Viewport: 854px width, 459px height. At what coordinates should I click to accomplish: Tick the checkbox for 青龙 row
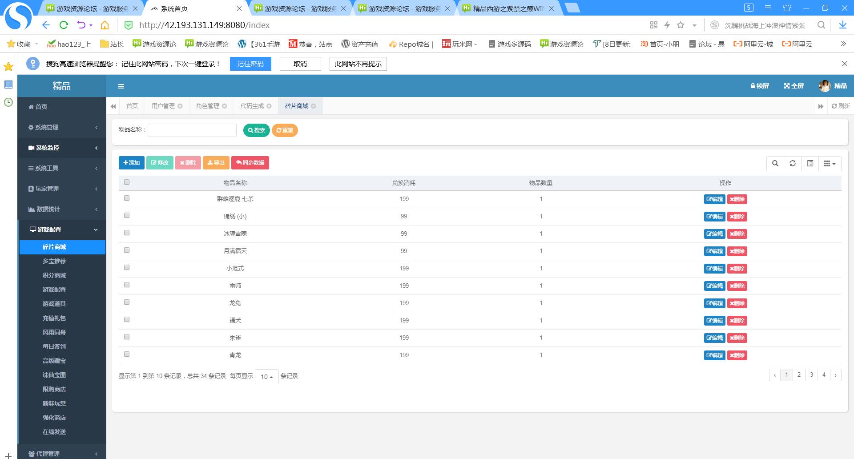tap(127, 354)
